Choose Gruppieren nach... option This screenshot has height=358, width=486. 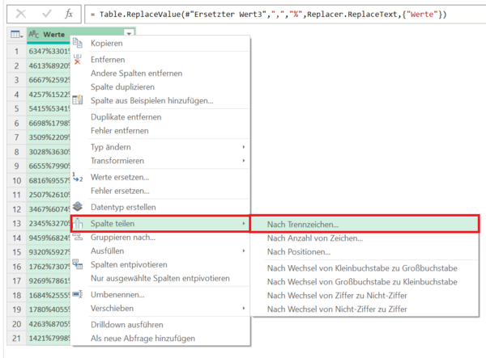click(x=123, y=237)
